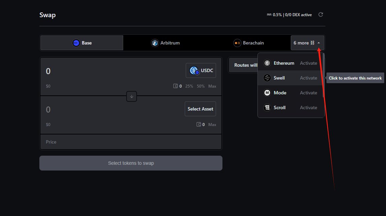Click the chain link icon beside 6 more
Image resolution: width=386 pixels, height=216 pixels.
(312, 43)
